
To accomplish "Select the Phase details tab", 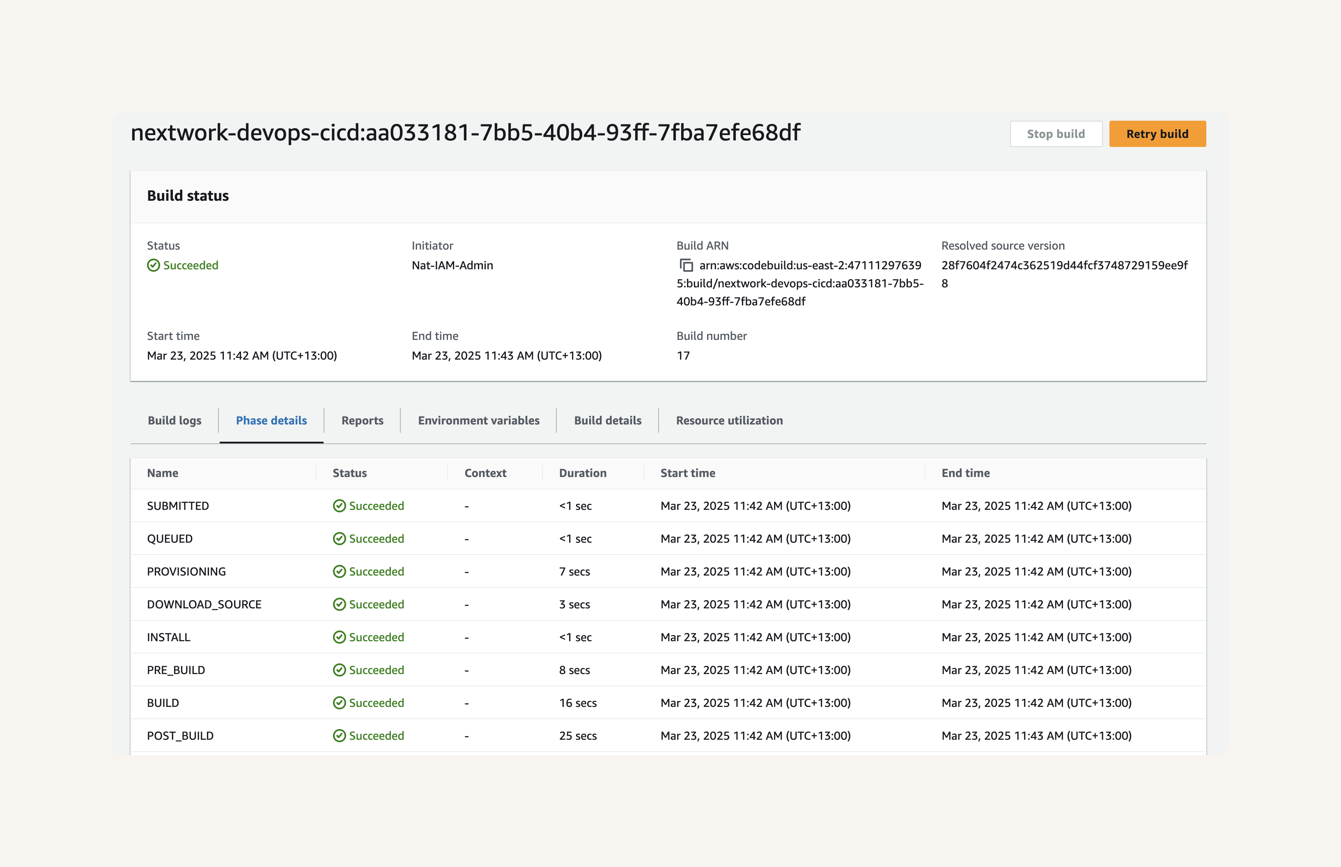I will pos(271,420).
